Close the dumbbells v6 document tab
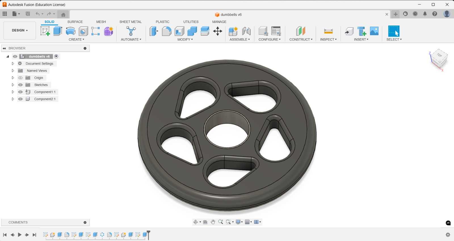Screen dimensions: 454x241 387,14
